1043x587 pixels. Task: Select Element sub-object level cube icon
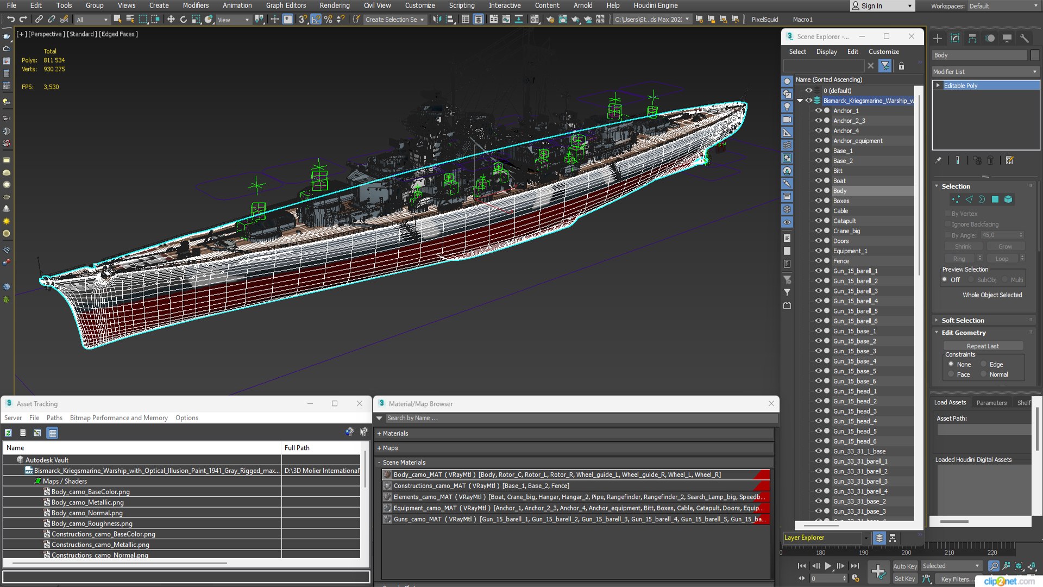click(1008, 199)
